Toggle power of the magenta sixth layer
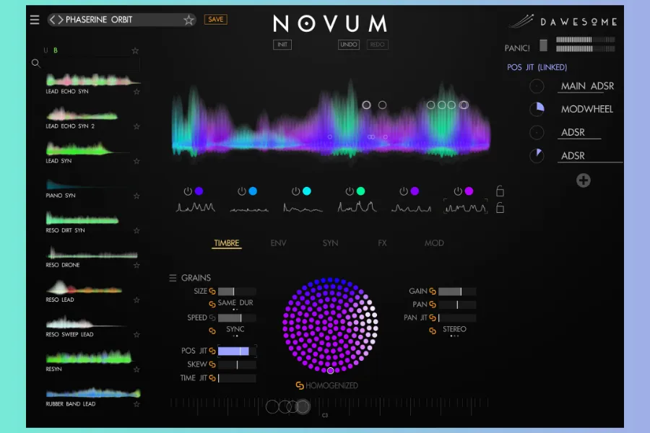650x433 pixels. point(458,191)
